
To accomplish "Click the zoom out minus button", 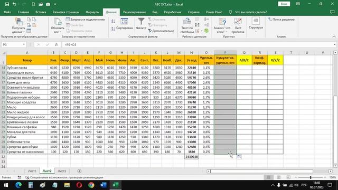I will coord(296,177).
